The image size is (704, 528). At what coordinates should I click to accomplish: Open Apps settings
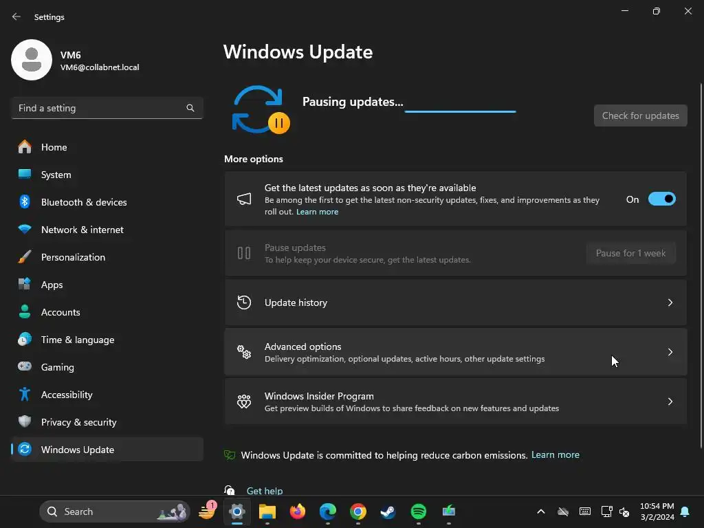[107, 285]
